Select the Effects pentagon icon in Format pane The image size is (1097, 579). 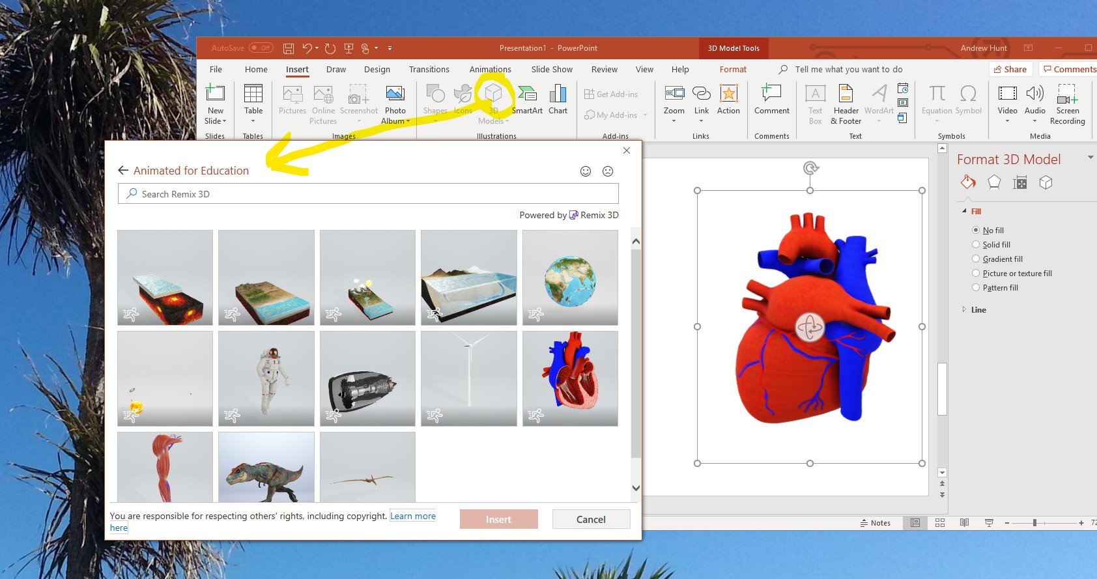(x=994, y=183)
